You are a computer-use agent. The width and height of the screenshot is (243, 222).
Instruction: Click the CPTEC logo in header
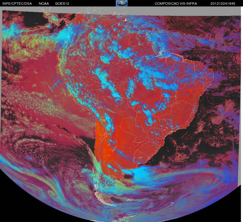122,3
